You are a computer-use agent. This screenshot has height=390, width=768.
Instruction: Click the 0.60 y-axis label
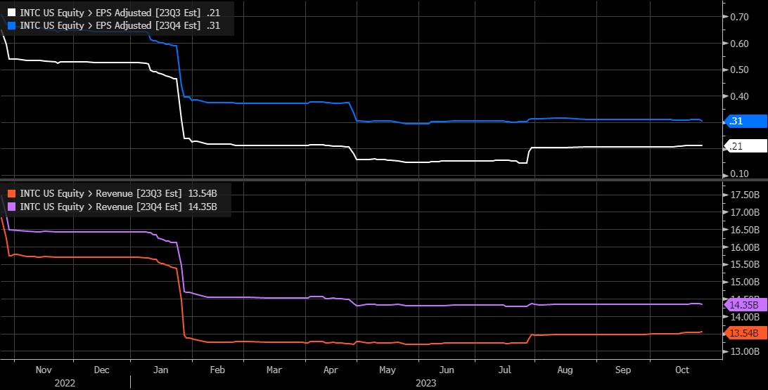[738, 44]
